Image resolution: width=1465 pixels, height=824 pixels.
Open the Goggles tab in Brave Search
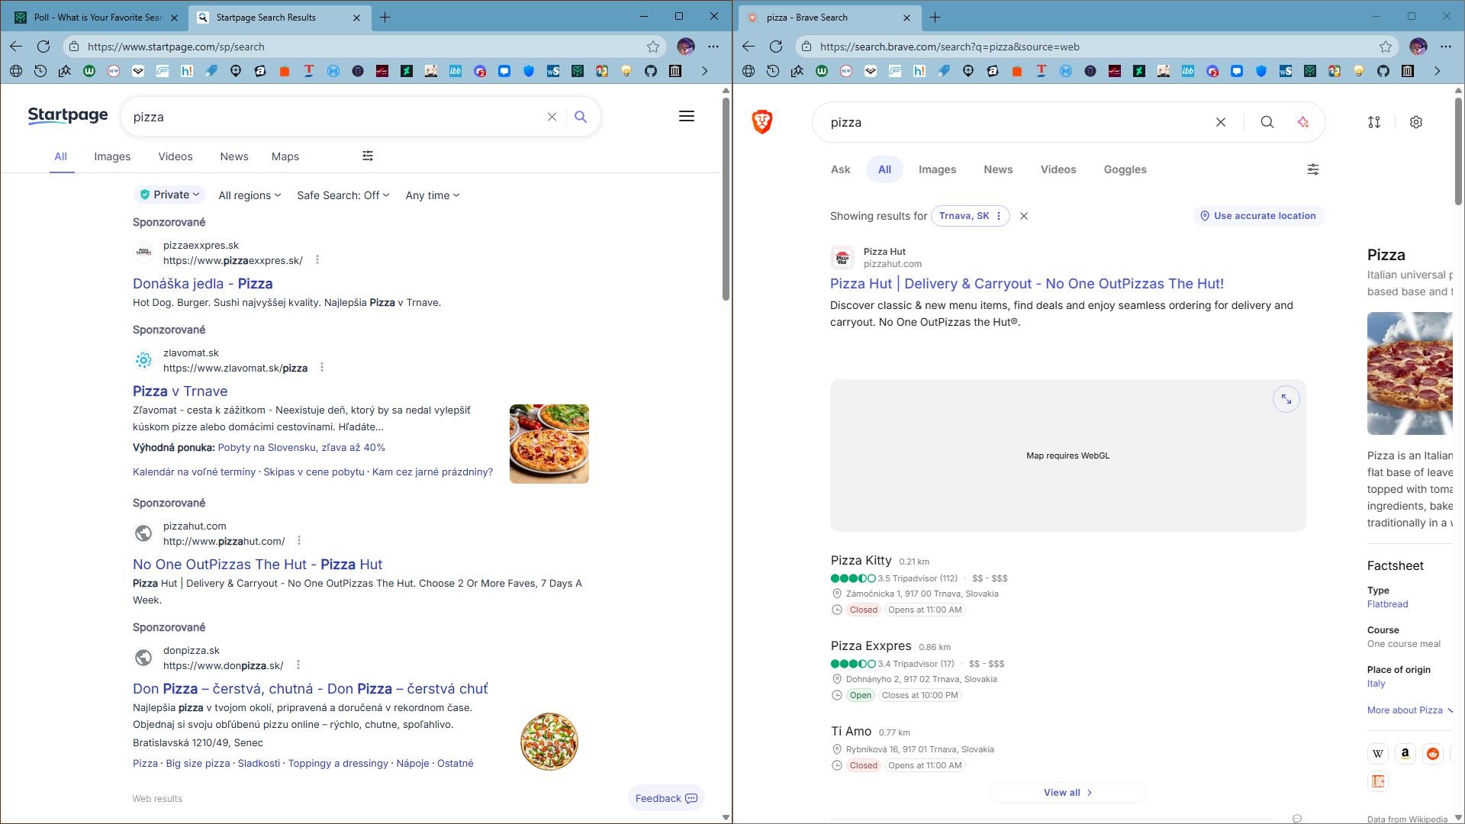coord(1125,169)
